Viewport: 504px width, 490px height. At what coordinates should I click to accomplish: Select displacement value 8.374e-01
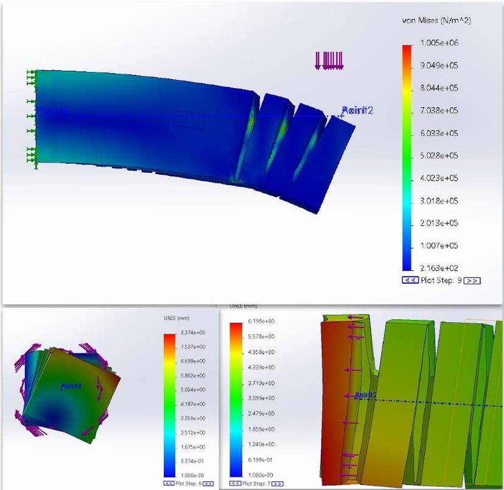pyautogui.click(x=192, y=461)
